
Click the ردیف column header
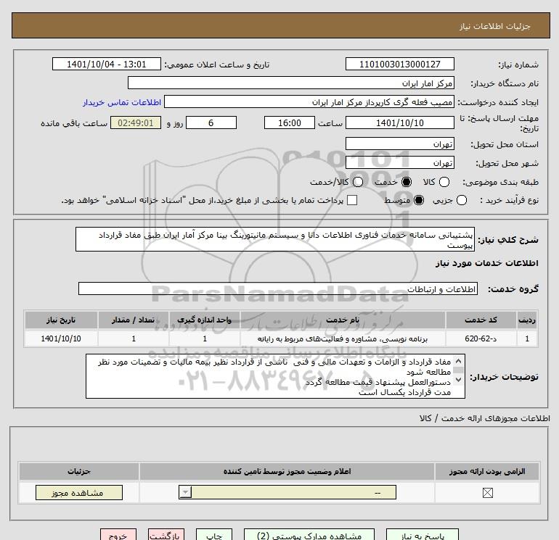[527, 320]
